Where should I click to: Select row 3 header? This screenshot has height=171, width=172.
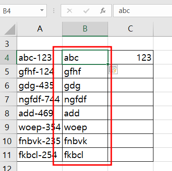point(8,44)
